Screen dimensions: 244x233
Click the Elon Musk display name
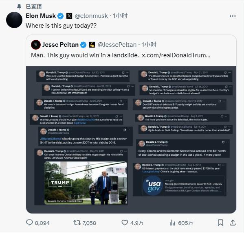click(x=41, y=16)
